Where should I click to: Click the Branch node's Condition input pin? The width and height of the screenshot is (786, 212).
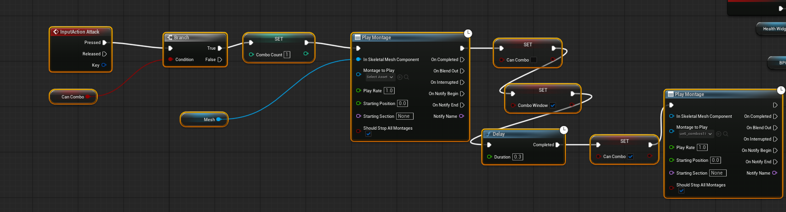tap(170, 60)
